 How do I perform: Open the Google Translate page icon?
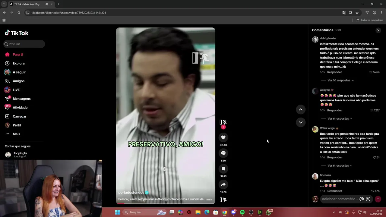tap(344, 13)
